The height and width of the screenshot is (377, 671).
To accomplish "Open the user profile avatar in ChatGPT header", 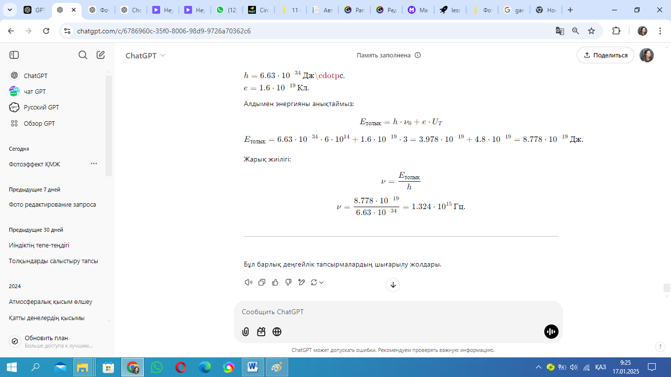I will coord(646,55).
